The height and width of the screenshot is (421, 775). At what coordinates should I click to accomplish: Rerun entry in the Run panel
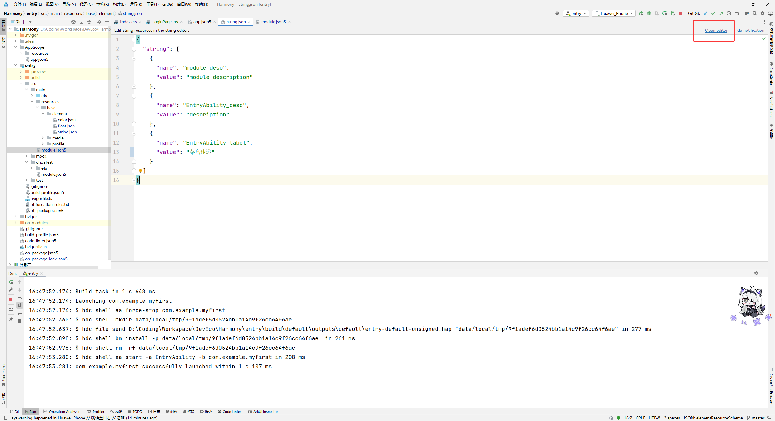[x=11, y=282]
